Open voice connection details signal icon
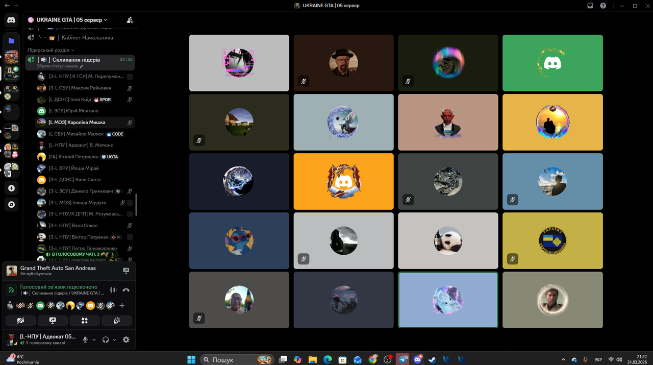This screenshot has width=653, height=365. (x=11, y=290)
